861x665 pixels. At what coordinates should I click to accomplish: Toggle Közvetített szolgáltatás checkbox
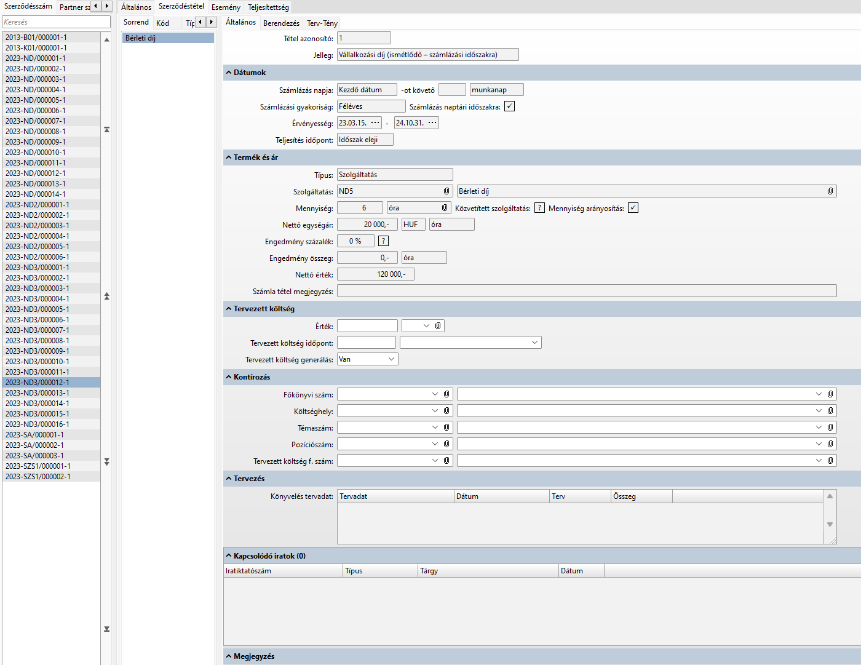tap(539, 208)
